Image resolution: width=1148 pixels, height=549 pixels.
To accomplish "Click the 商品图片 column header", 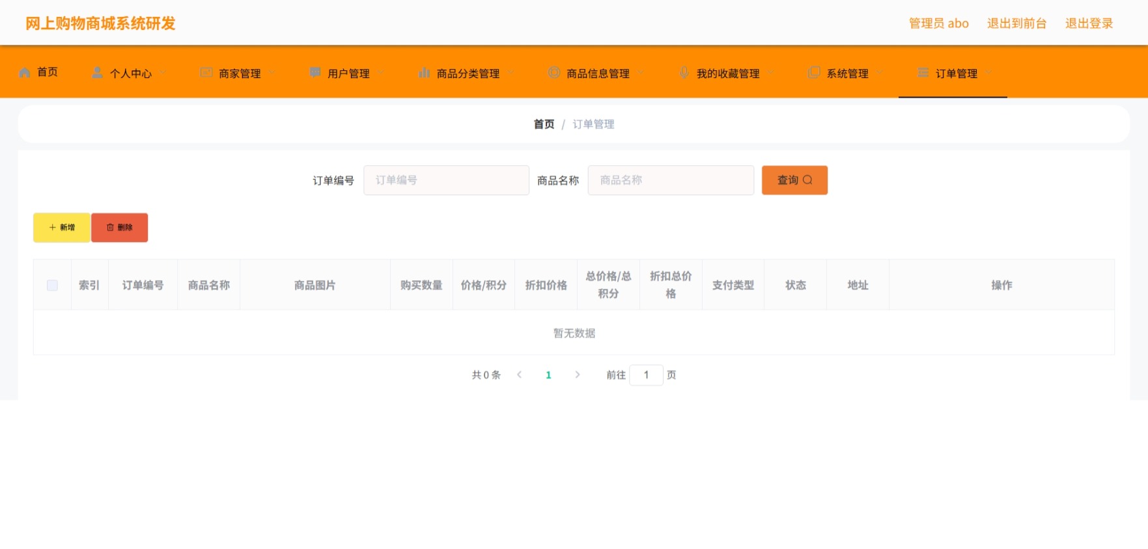I will click(315, 286).
